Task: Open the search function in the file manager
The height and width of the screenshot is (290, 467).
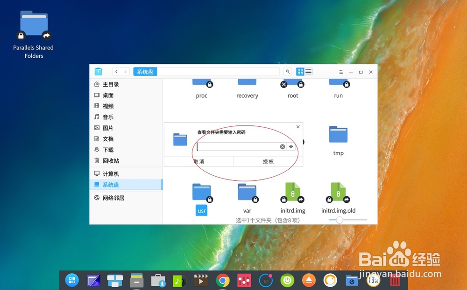Action: click(287, 71)
